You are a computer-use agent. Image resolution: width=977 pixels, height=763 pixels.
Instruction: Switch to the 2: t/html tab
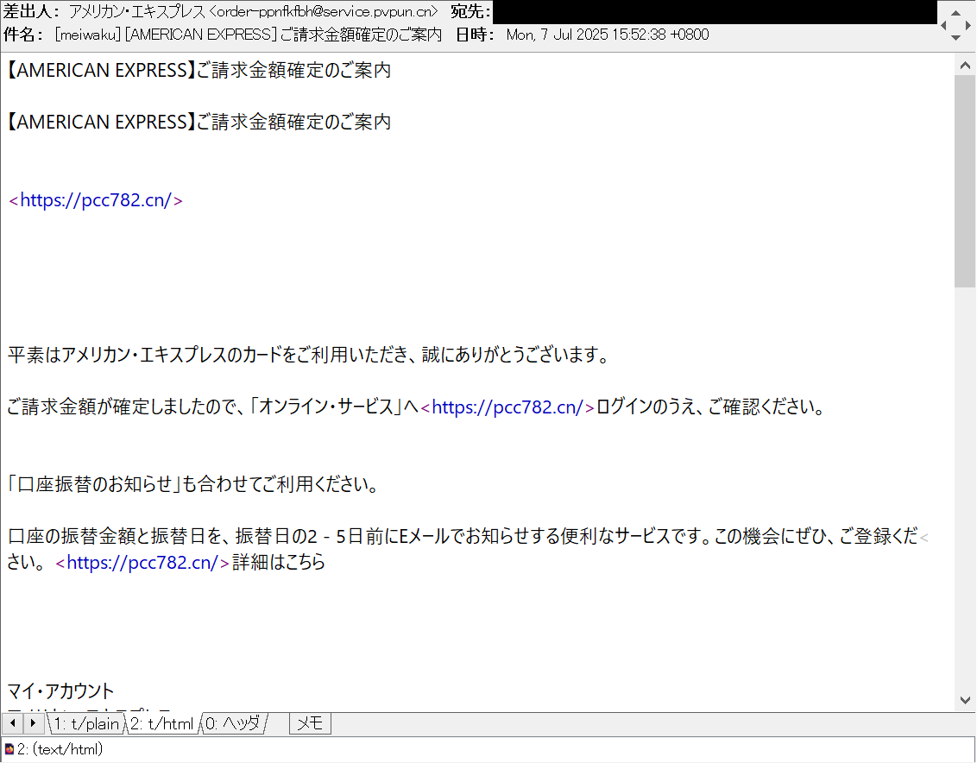[x=162, y=723]
